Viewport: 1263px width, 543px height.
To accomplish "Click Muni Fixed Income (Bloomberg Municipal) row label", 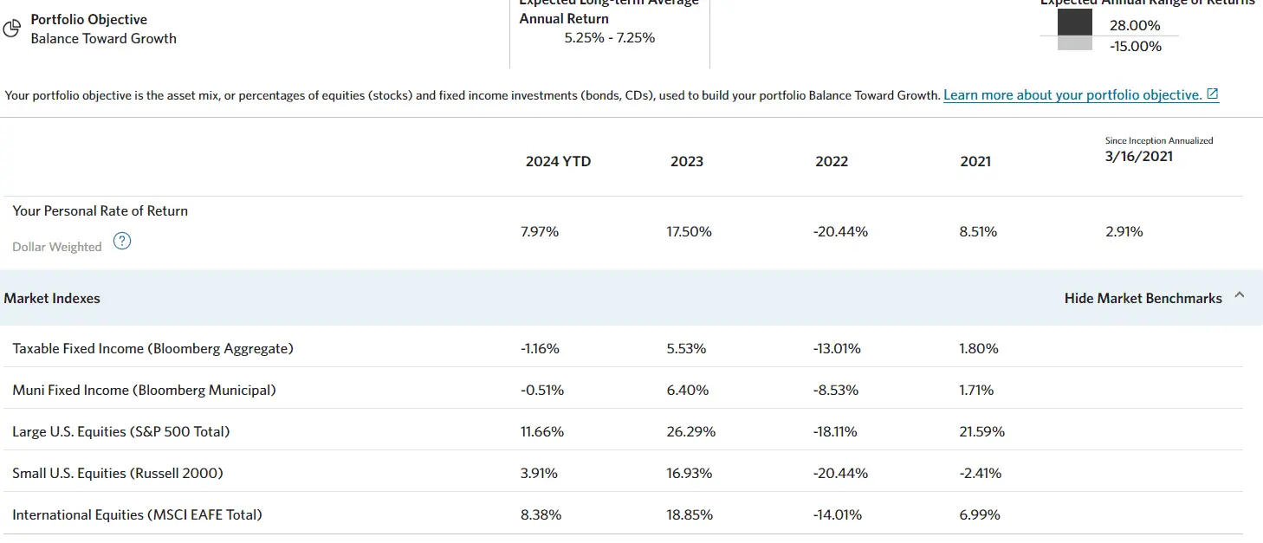I will (144, 390).
